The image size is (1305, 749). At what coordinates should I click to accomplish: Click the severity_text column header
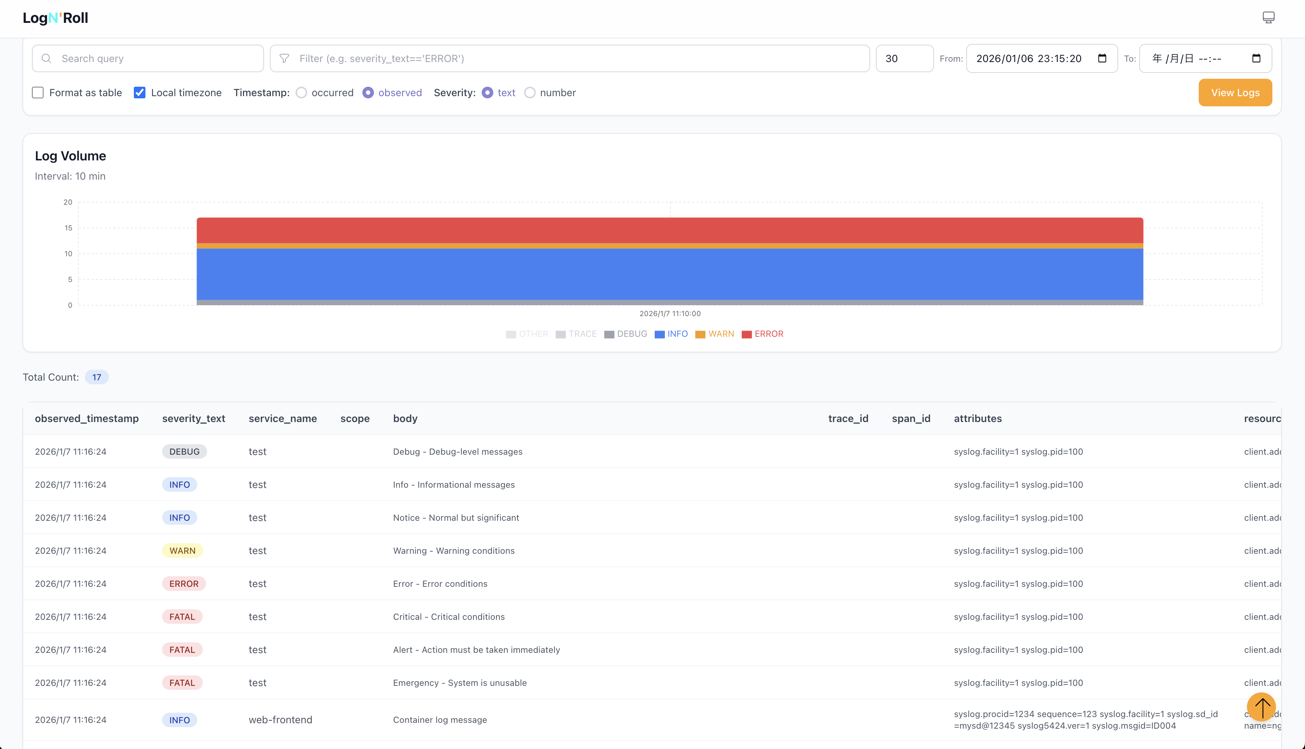(x=193, y=418)
